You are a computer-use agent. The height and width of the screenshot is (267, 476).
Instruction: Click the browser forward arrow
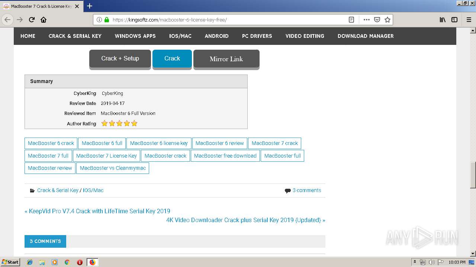click(x=20, y=20)
